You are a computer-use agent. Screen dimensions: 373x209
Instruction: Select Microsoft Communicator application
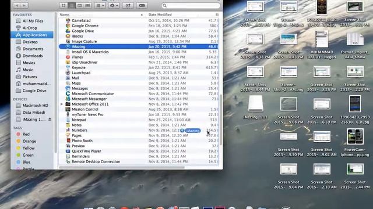click(x=139, y=93)
